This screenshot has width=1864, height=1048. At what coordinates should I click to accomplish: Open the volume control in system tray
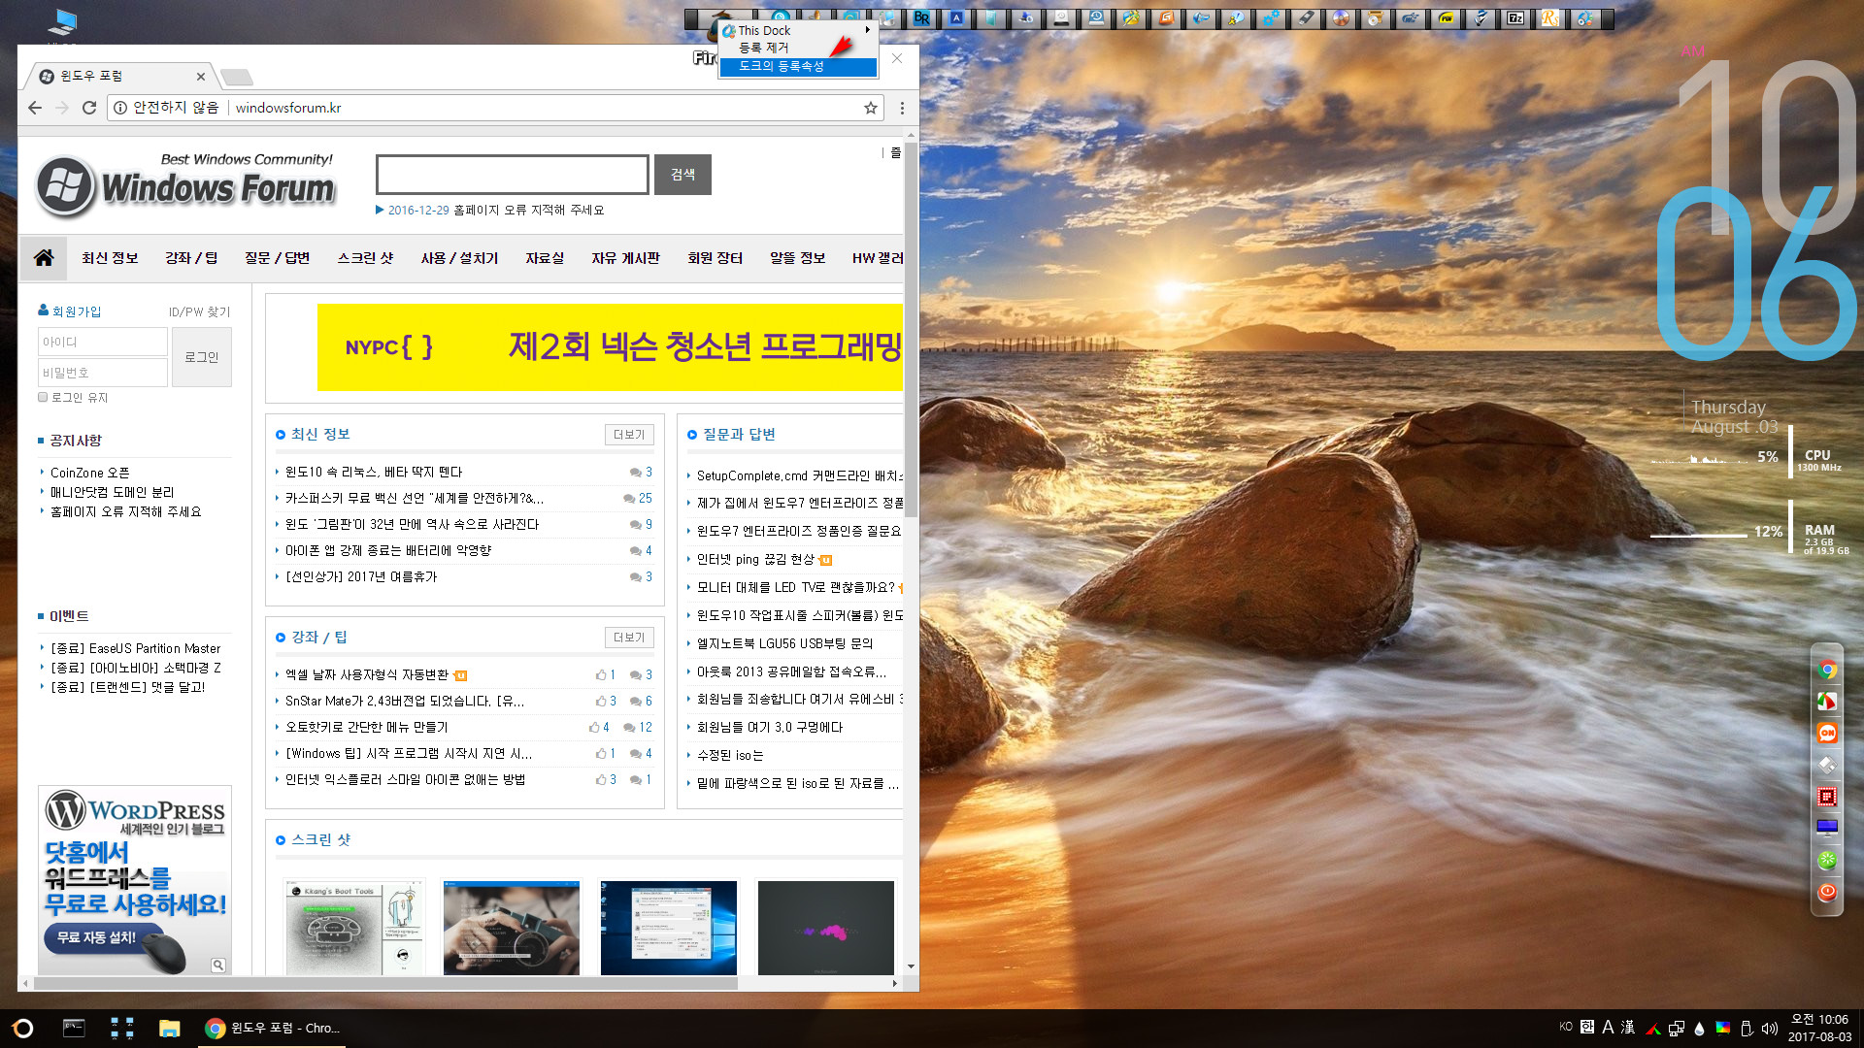tap(1770, 1029)
